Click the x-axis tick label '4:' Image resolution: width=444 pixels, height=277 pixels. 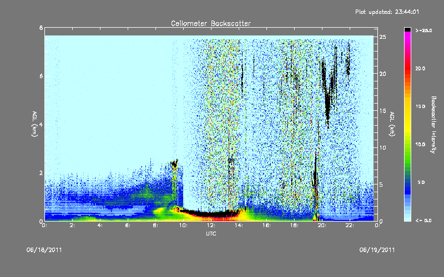coord(101,225)
